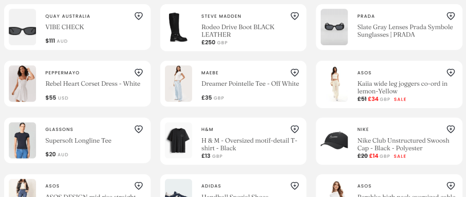Open Steve Madden black boot image

[x=178, y=27]
